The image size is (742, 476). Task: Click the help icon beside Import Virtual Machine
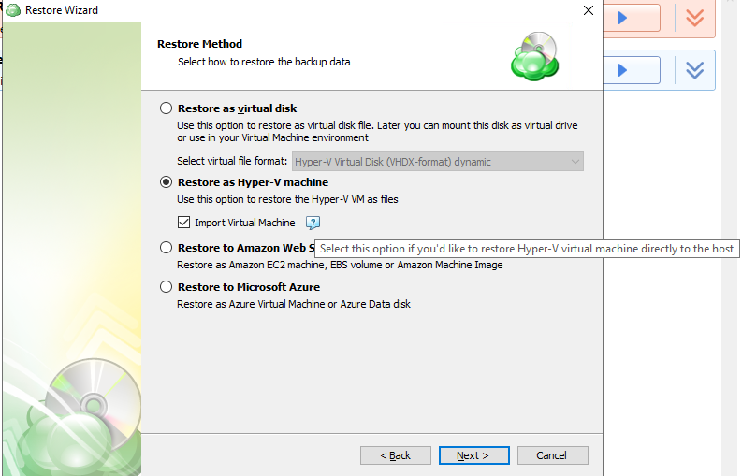pyautogui.click(x=313, y=223)
